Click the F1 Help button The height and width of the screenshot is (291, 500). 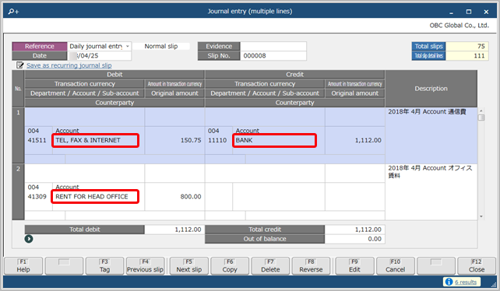(x=23, y=266)
